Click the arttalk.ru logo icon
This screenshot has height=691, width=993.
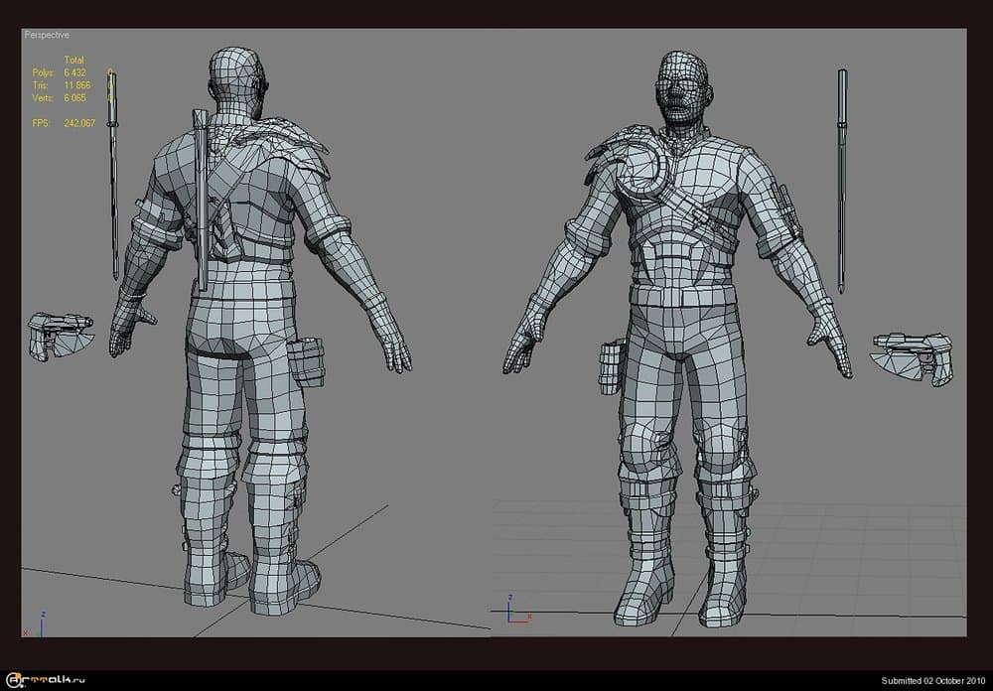(14, 680)
